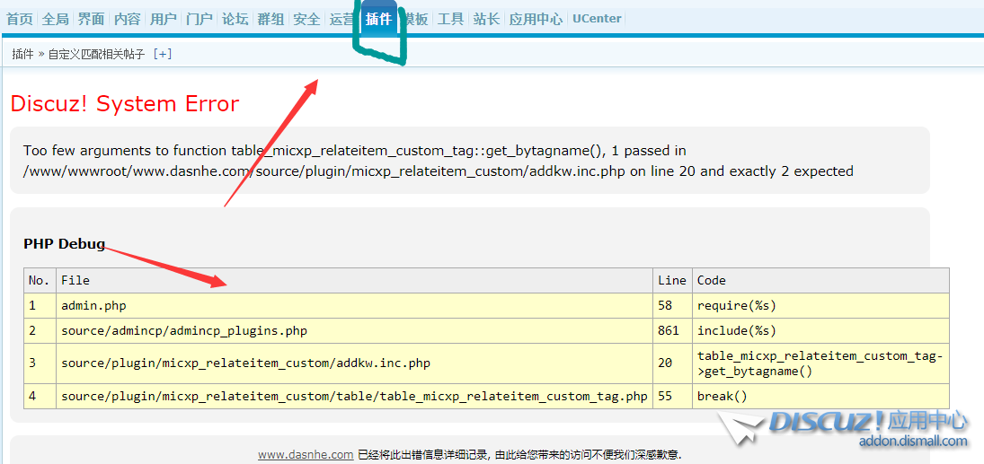Click the No. column header
Screen dimensions: 984x464
point(40,280)
